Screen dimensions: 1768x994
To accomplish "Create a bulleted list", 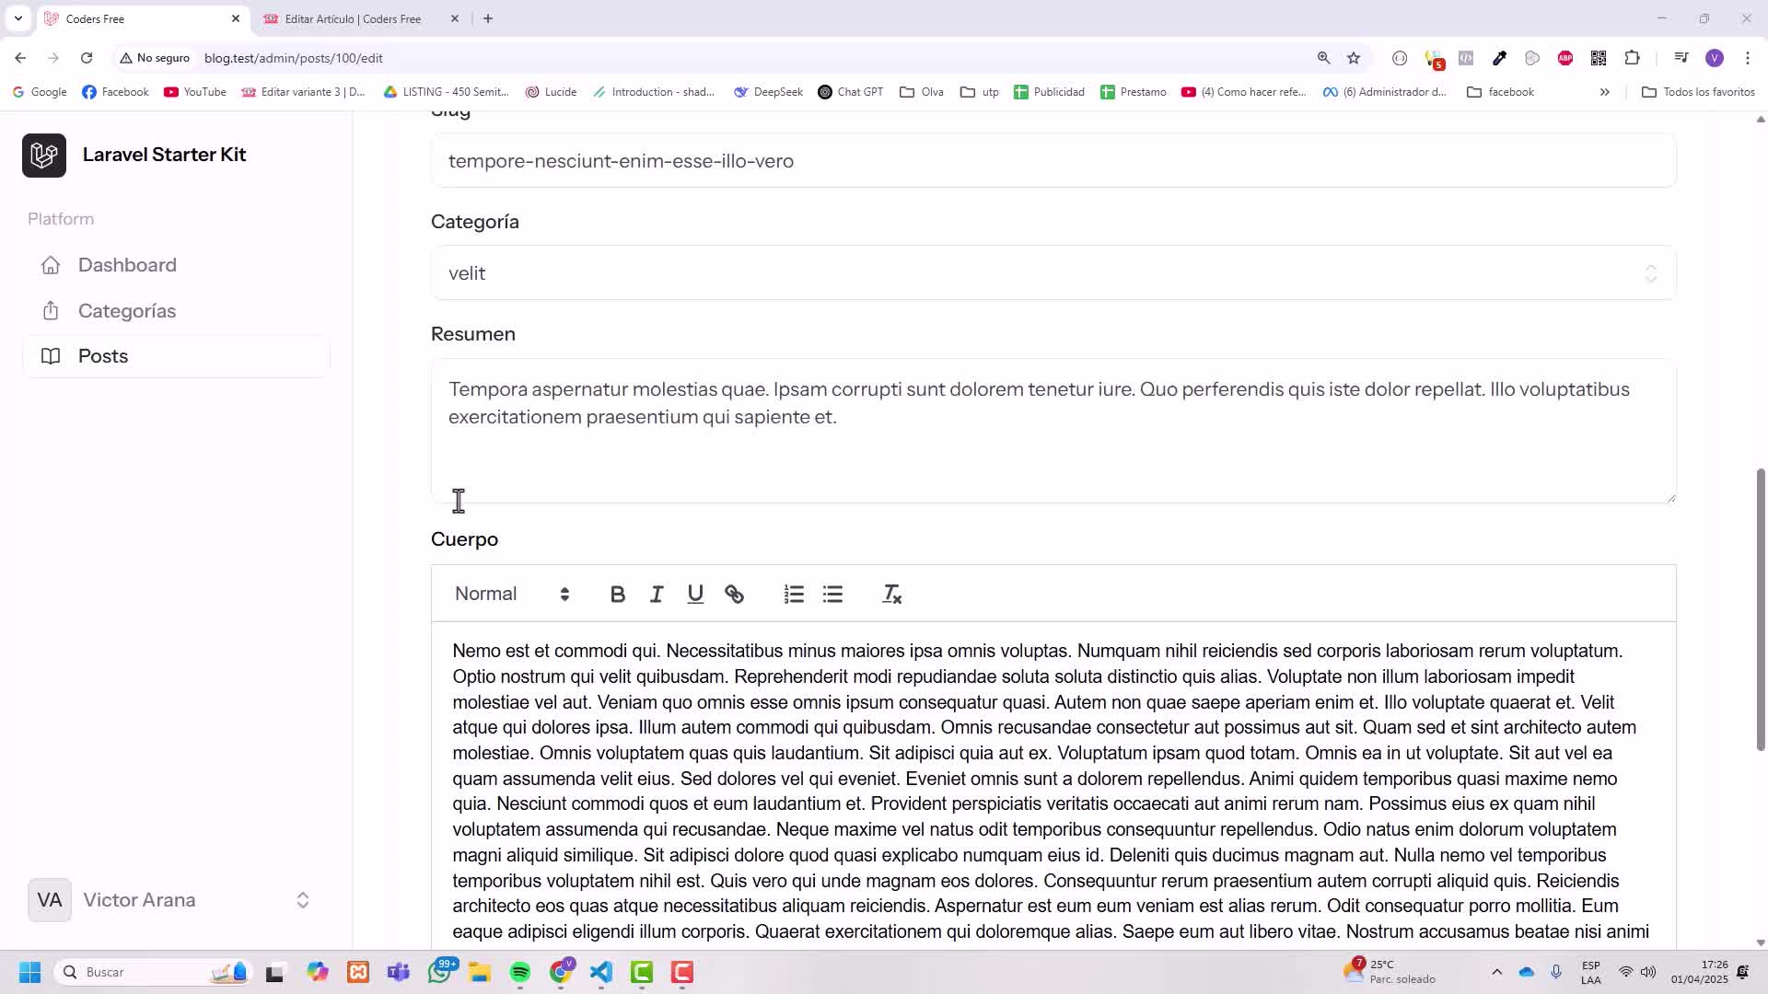I will (832, 595).
